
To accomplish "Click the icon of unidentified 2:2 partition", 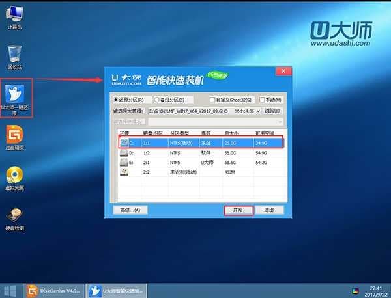I will [124, 172].
